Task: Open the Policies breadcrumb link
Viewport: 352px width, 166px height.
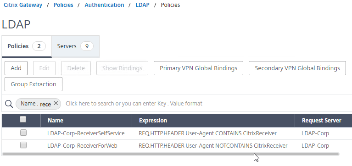Action: [x=63, y=5]
